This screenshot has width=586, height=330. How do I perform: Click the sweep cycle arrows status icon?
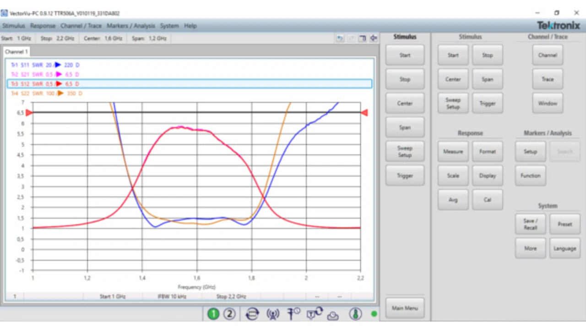(252, 314)
